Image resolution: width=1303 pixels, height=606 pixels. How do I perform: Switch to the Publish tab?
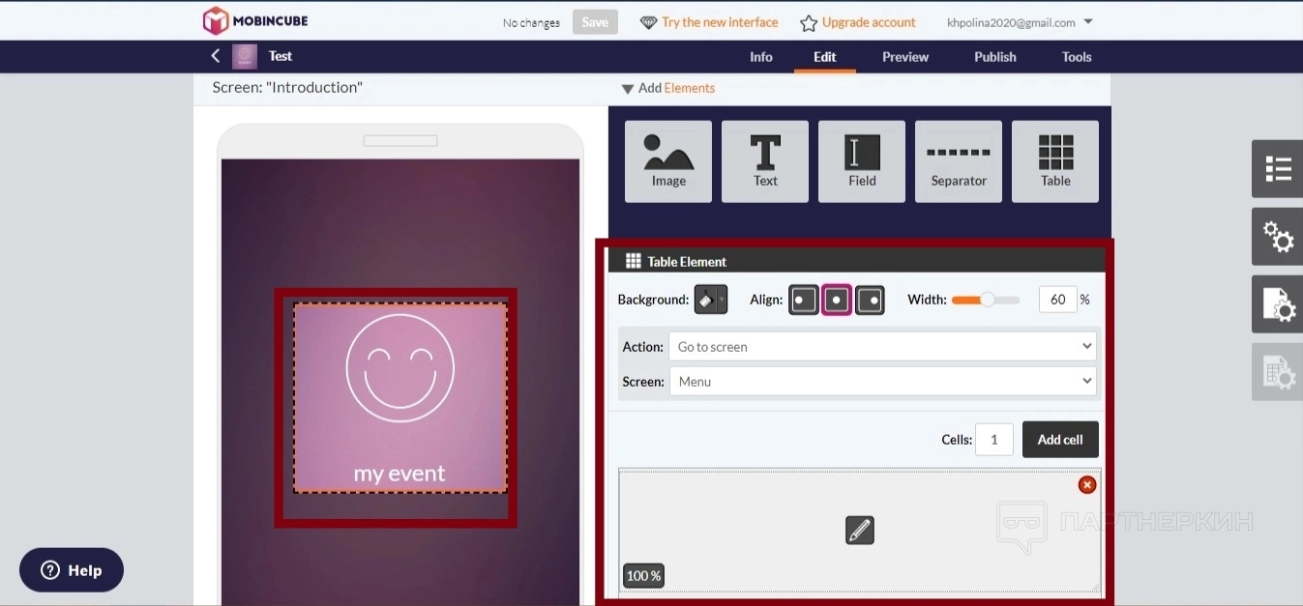994,57
